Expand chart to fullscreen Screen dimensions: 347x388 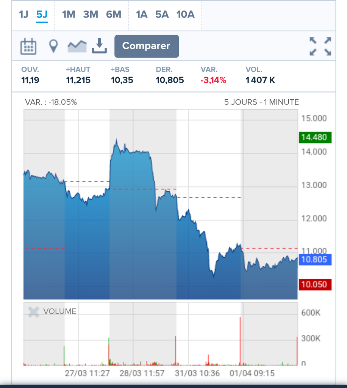tap(320, 46)
